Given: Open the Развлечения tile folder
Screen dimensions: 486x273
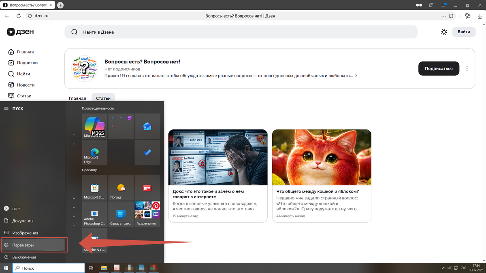Looking at the screenshot, I should [x=147, y=214].
